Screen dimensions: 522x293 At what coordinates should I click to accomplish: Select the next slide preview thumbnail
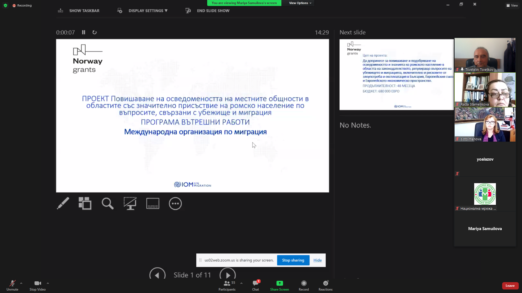(x=396, y=75)
